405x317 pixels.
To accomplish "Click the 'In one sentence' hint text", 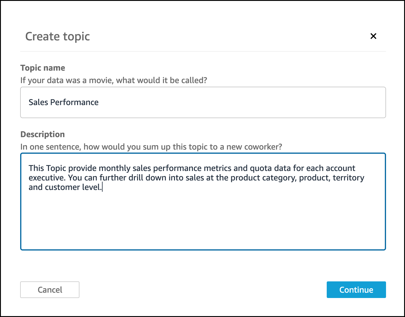I will click(x=151, y=147).
